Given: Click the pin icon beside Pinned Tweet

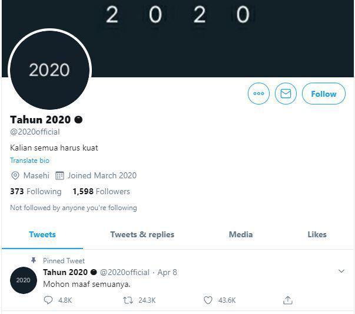Looking at the screenshot, I should pyautogui.click(x=34, y=260).
